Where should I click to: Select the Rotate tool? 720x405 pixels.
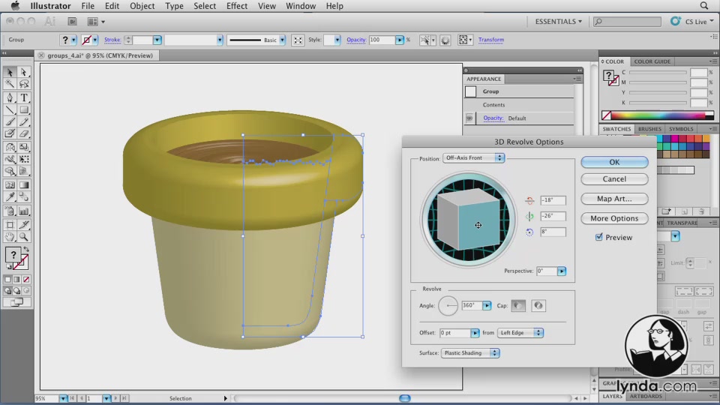10,148
